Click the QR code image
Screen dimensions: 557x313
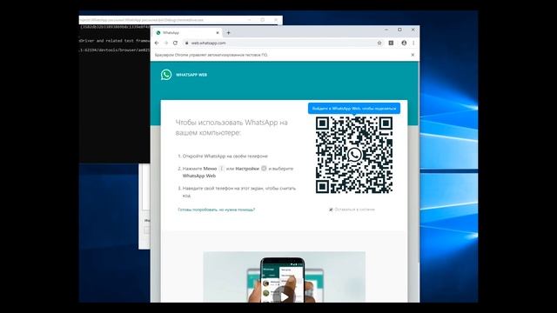(x=354, y=155)
